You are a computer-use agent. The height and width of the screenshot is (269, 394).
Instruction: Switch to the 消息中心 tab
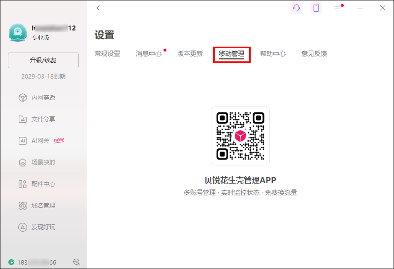point(149,54)
